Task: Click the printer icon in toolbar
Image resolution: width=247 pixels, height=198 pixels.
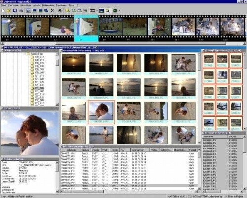Action: click(21, 11)
